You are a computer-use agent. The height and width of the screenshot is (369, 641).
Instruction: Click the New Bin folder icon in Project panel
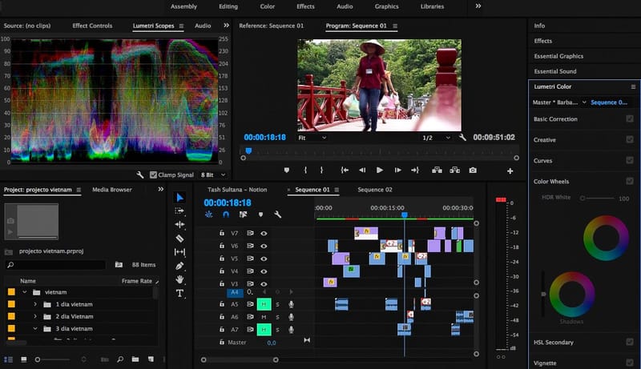click(135, 359)
